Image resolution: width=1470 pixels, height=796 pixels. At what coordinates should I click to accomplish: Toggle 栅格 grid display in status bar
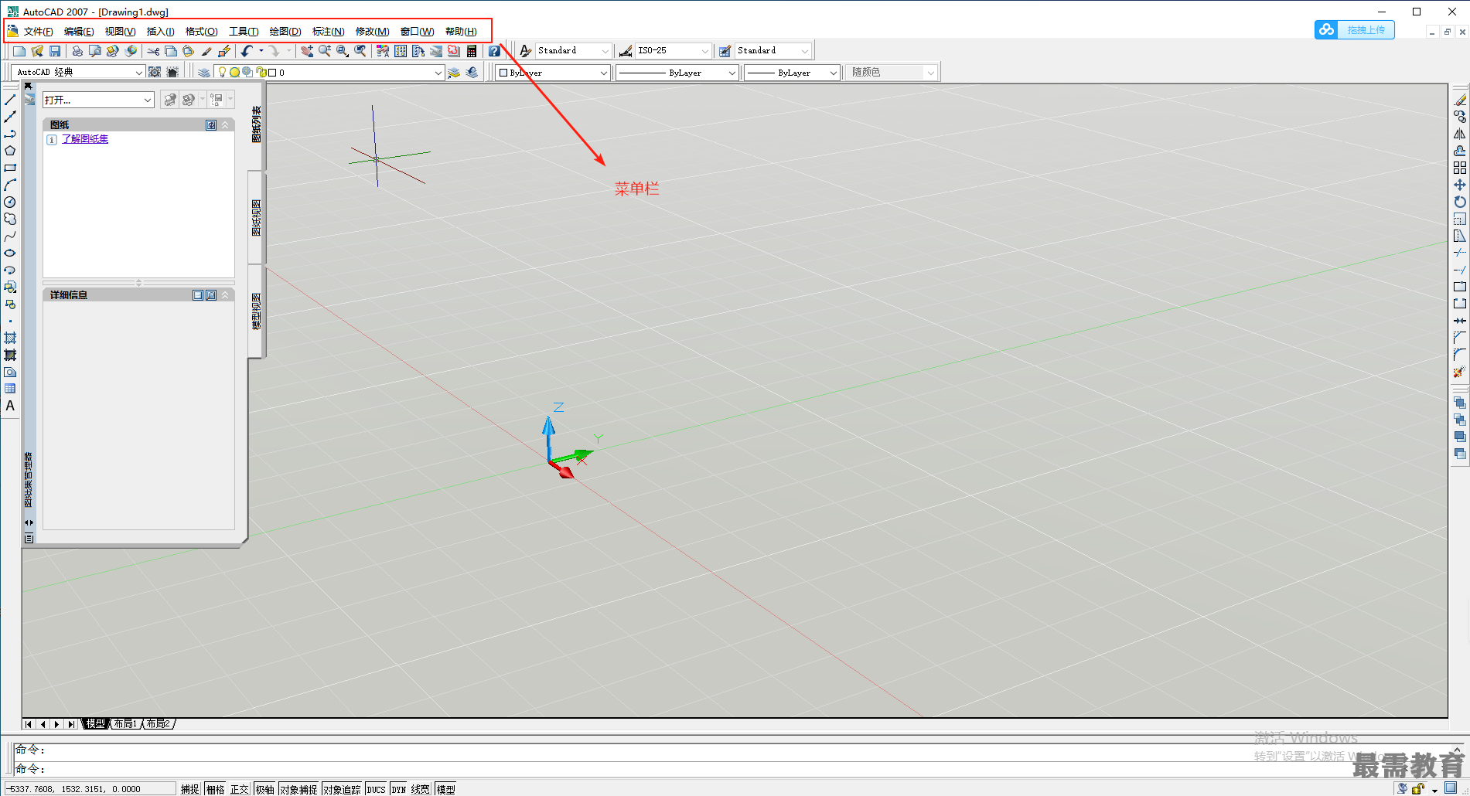[x=216, y=789]
